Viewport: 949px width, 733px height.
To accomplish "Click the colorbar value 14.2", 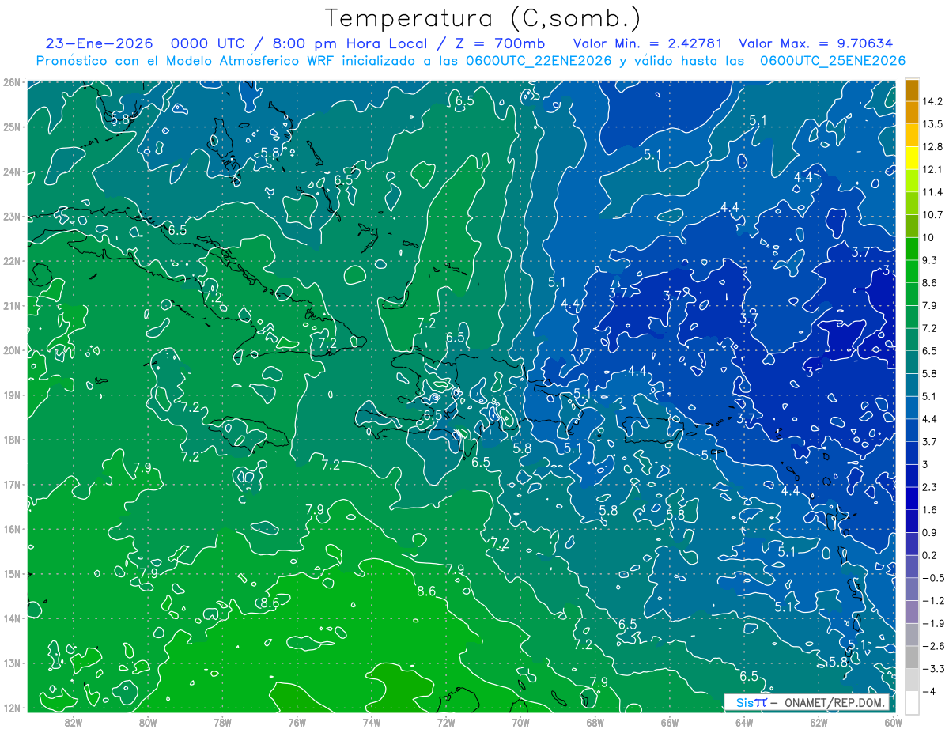I will 932,101.
